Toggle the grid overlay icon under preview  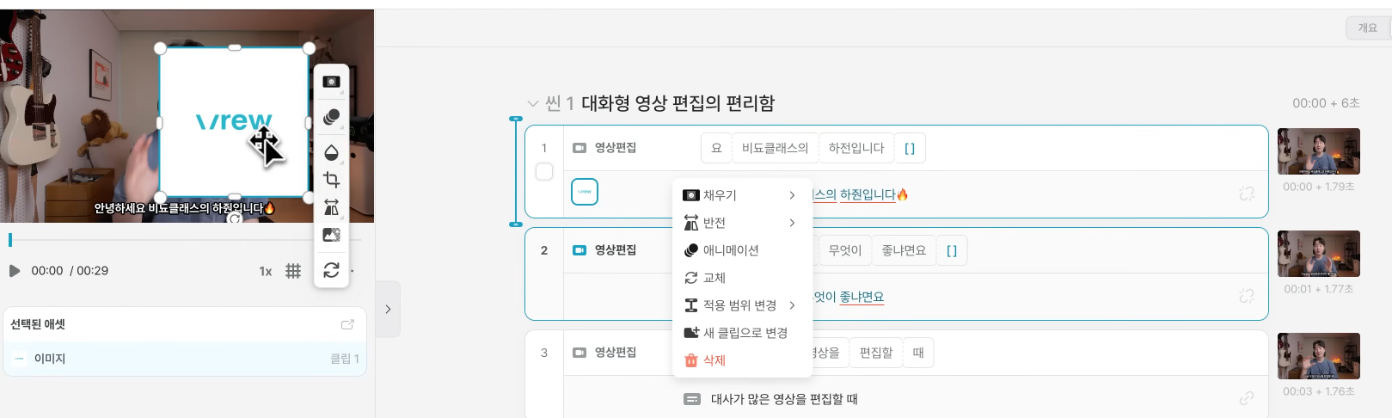click(293, 271)
